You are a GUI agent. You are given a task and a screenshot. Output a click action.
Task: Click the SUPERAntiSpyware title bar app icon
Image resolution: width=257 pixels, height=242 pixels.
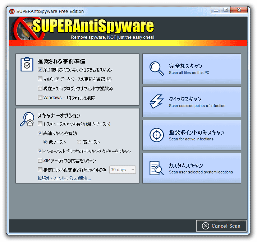(x=12, y=11)
